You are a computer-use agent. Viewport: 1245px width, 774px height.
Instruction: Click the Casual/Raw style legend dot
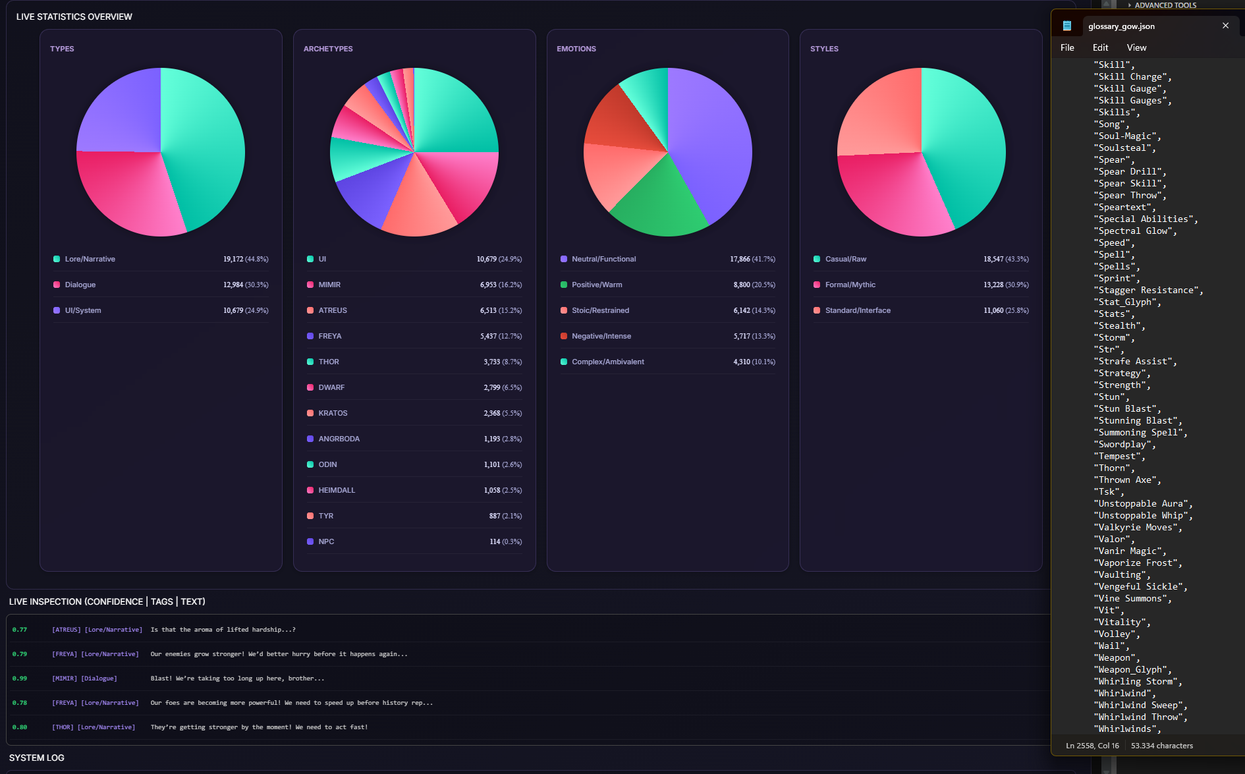click(x=817, y=259)
